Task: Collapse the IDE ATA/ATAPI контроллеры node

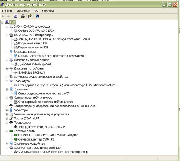Action: click(x=7, y=35)
